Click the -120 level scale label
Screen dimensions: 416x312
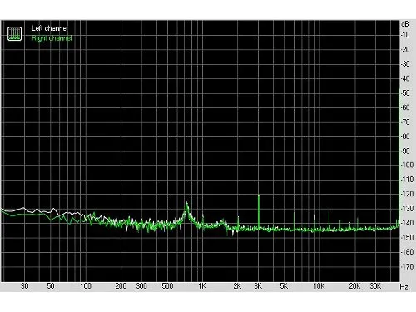click(408, 194)
